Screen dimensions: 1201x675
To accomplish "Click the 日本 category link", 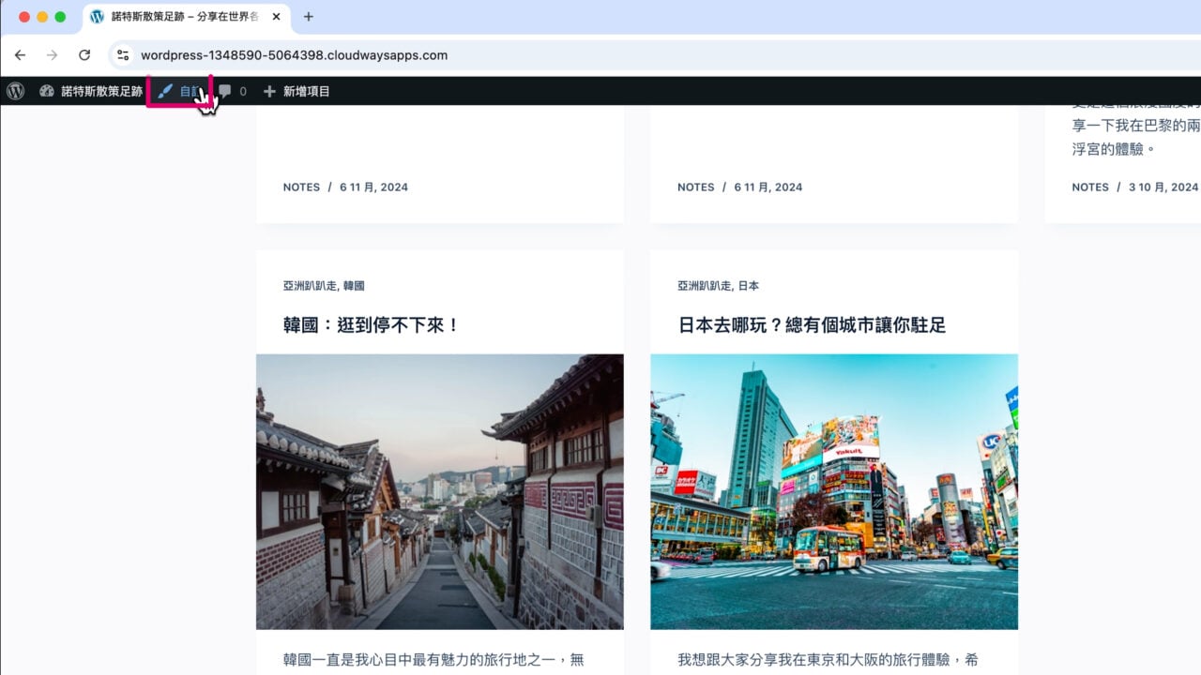I will coord(748,286).
